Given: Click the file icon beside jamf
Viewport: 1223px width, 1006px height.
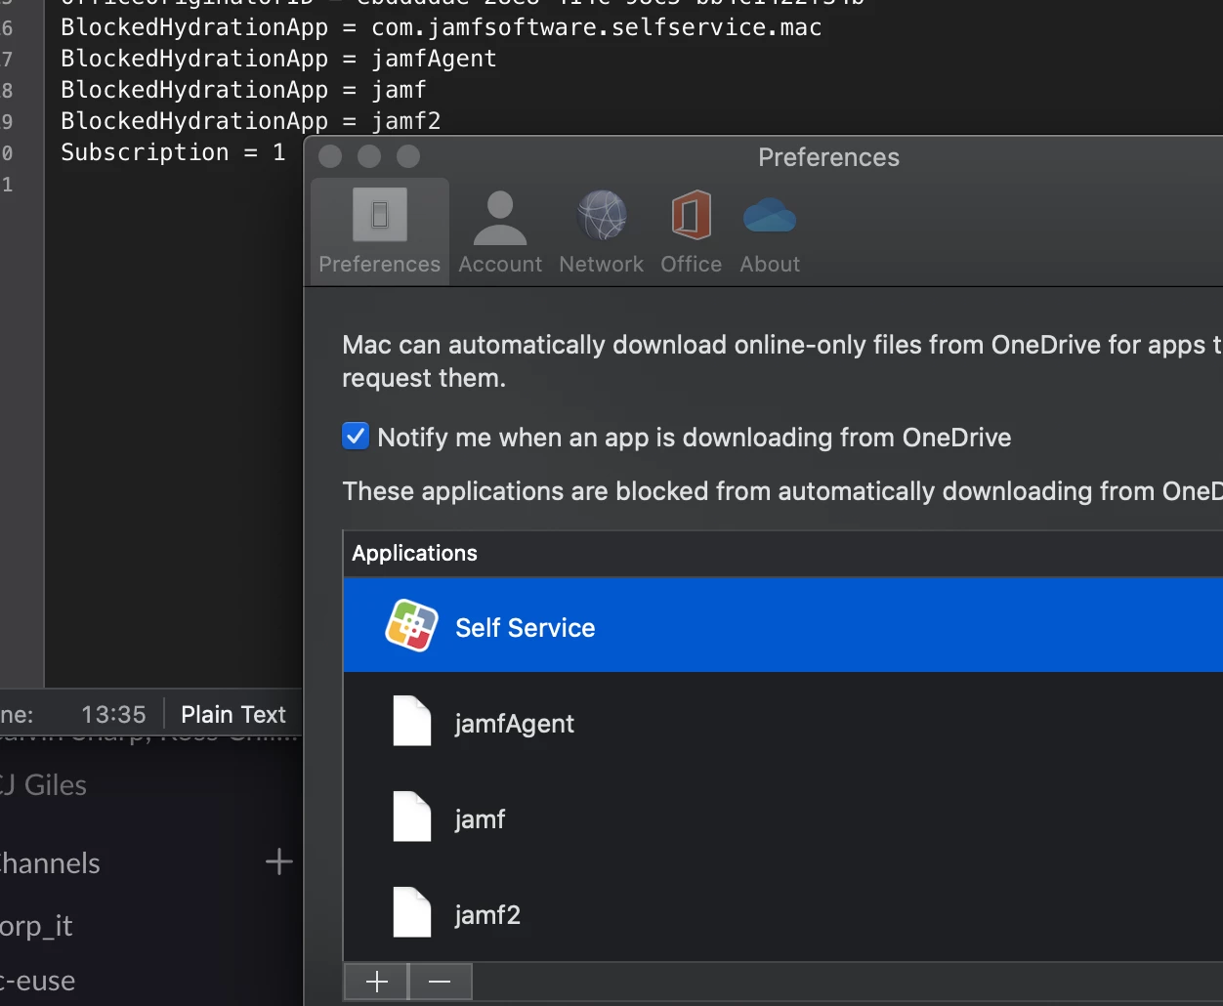Looking at the screenshot, I should [412, 817].
